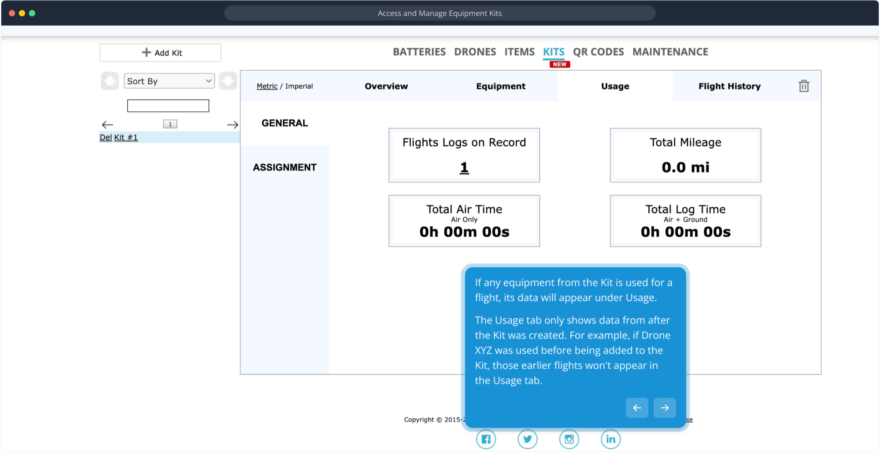Open the LinkedIn social icon
Viewport: 880px width, 452px height.
tap(611, 439)
